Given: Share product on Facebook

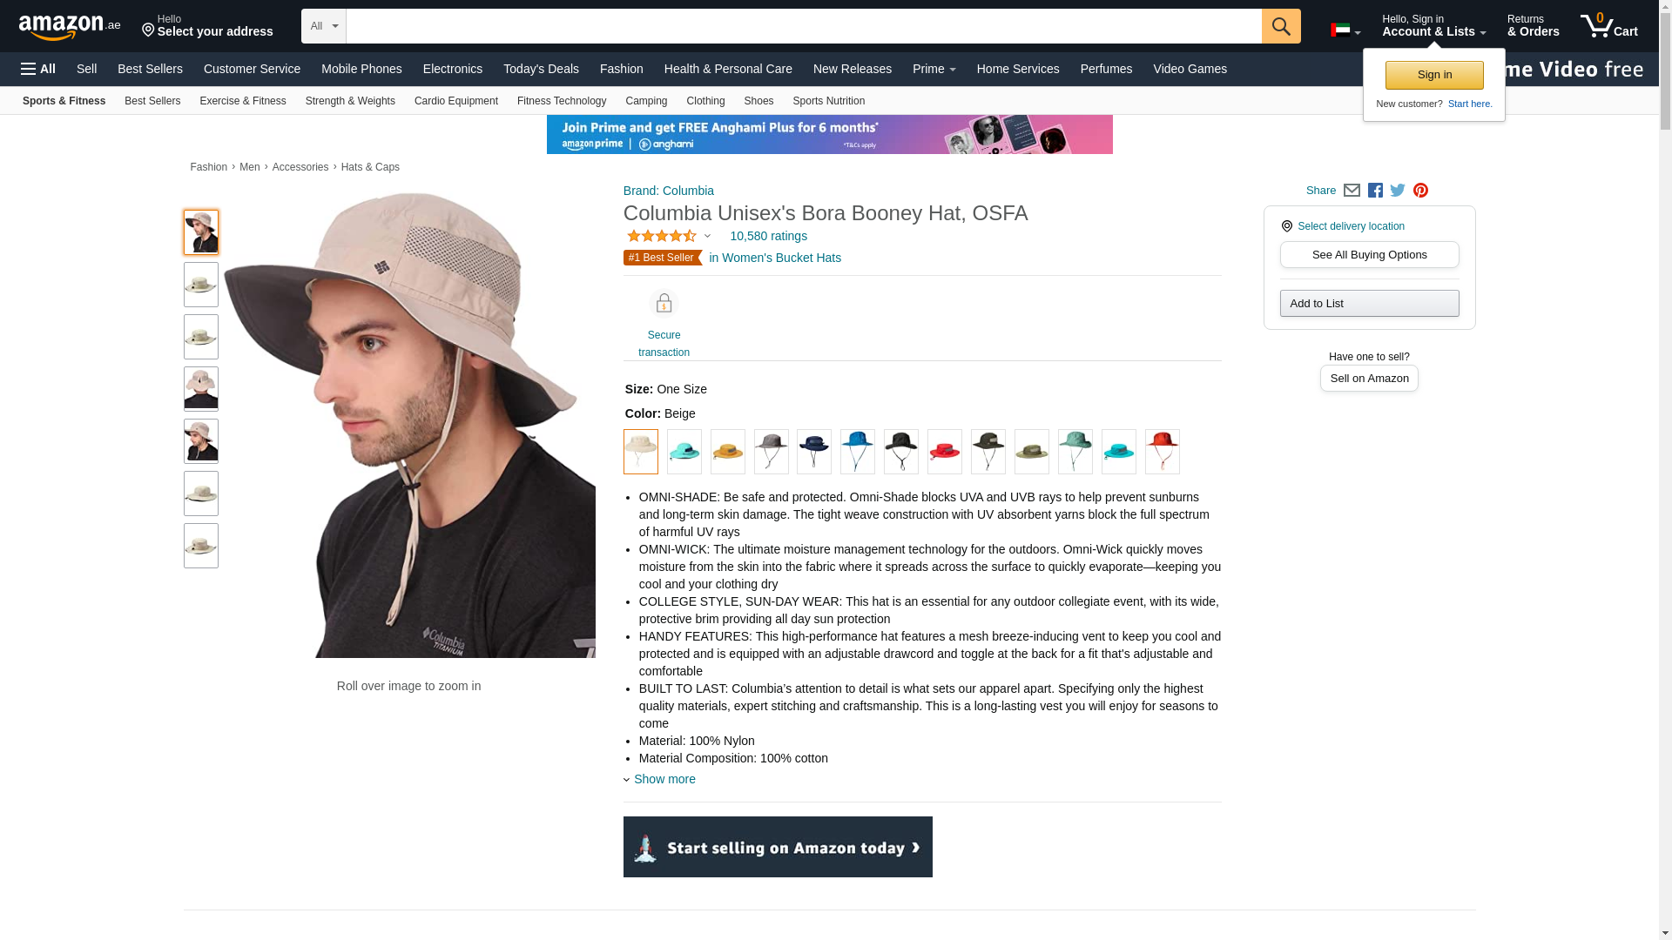Looking at the screenshot, I should (x=1375, y=191).
